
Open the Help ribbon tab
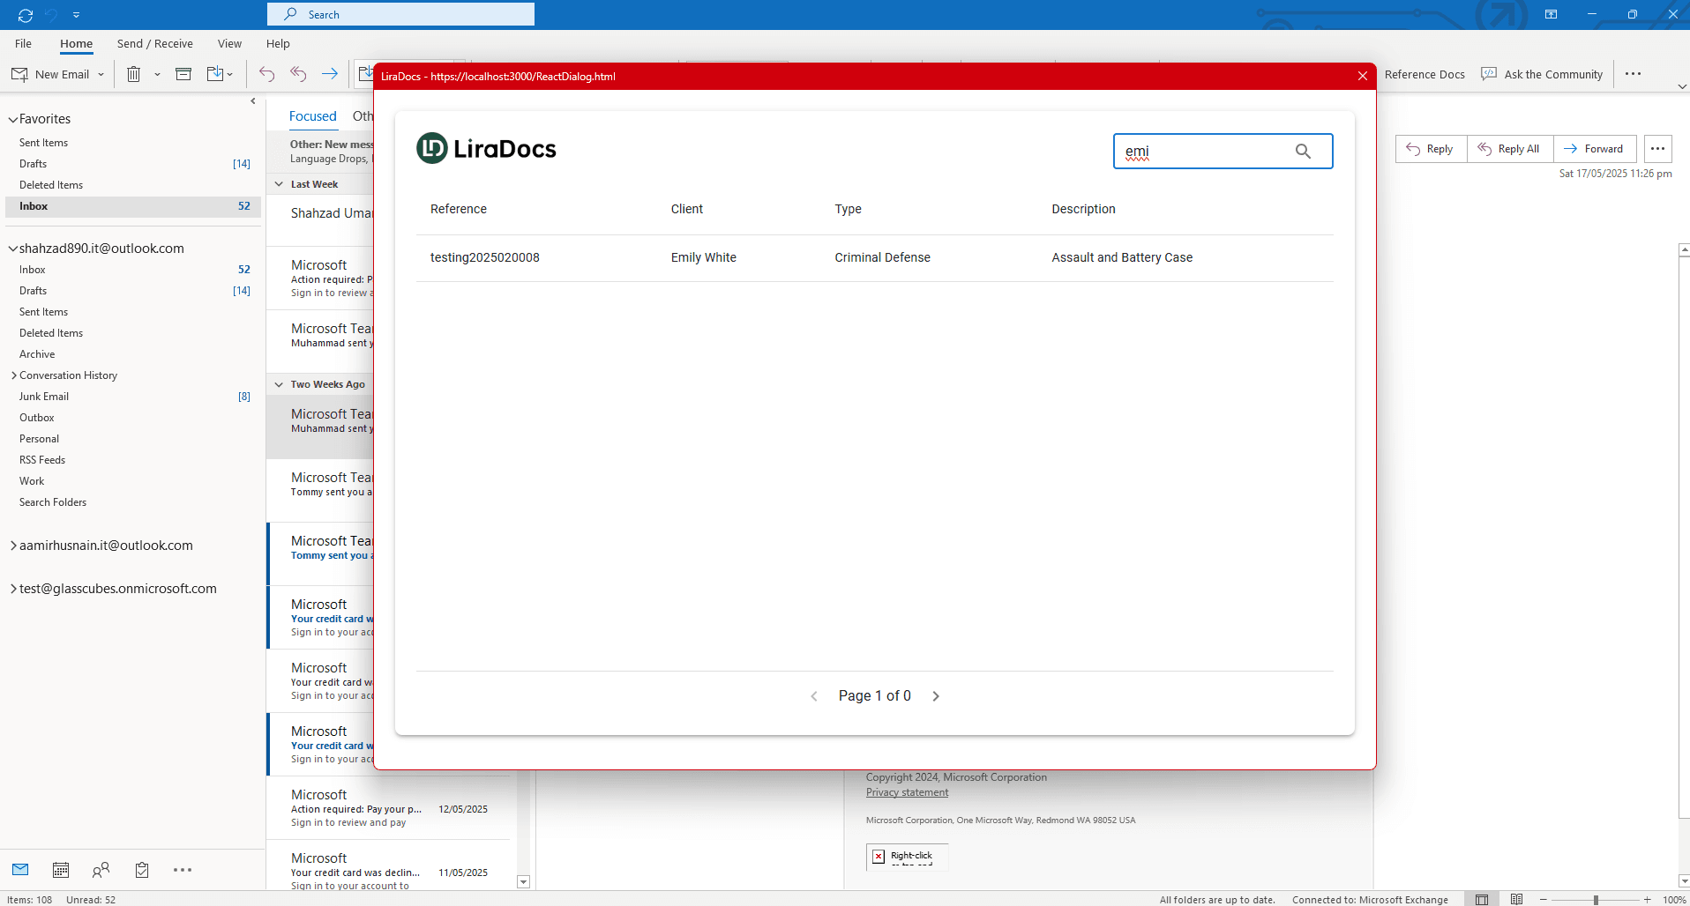(278, 43)
